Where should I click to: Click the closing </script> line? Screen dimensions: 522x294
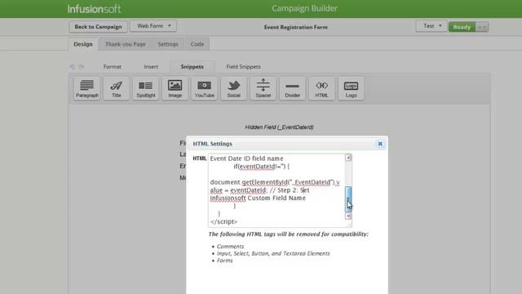tap(223, 221)
